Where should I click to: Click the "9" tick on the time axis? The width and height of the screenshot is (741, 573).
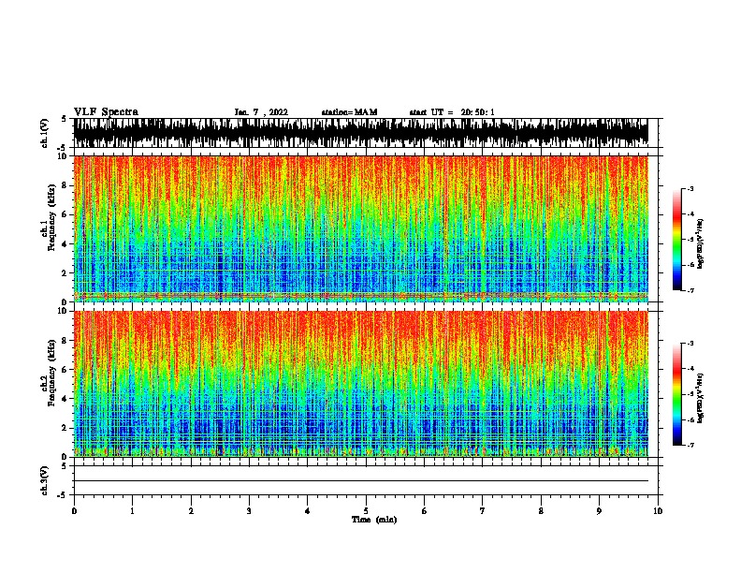599,511
